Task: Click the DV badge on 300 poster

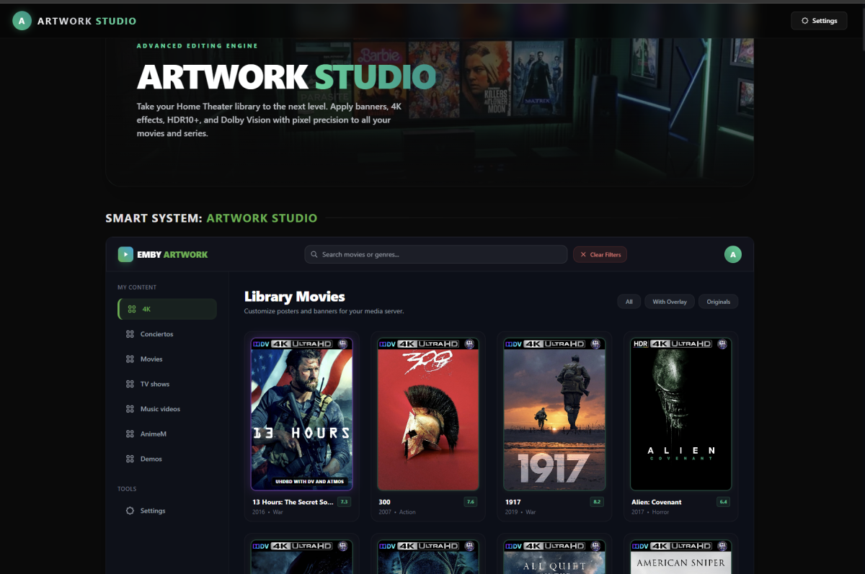Action: point(389,344)
